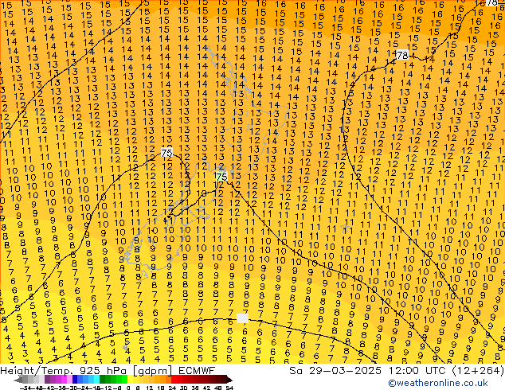This screenshot has width=505, height=390.
Task: Select the dark blue segment of the color legend
Action: 75,379
